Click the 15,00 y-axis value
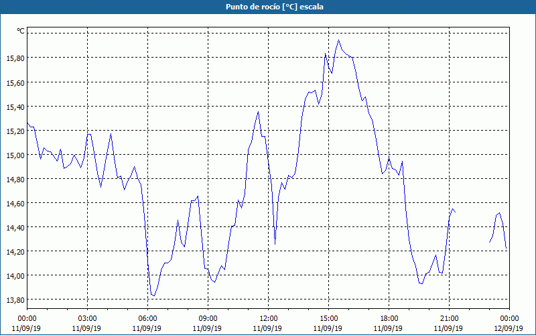The image size is (536, 335). 15,155
